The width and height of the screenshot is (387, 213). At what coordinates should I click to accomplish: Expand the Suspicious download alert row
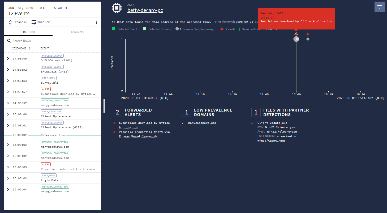coord(8,92)
